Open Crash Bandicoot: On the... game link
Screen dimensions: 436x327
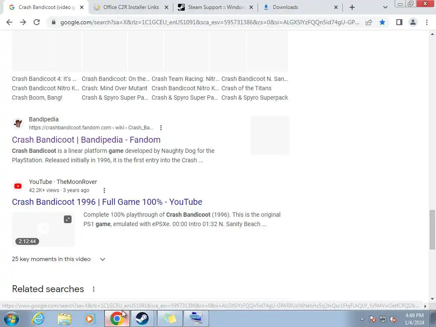[116, 79]
